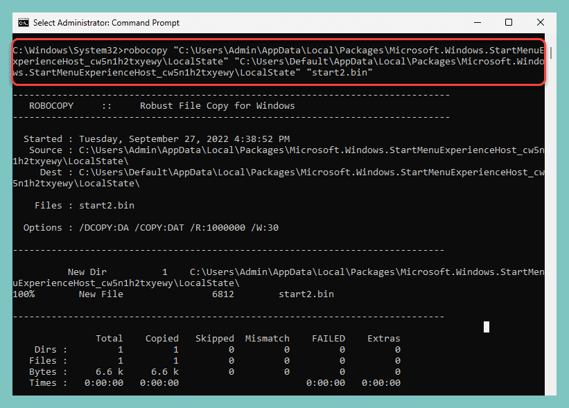The width and height of the screenshot is (569, 408).
Task: Click the 'Mismatch' column header
Action: click(268, 338)
